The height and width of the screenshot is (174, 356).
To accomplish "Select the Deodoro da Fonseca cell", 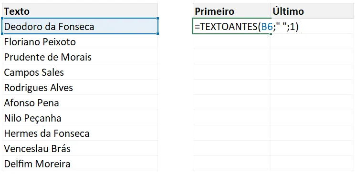I will pyautogui.click(x=80, y=26).
